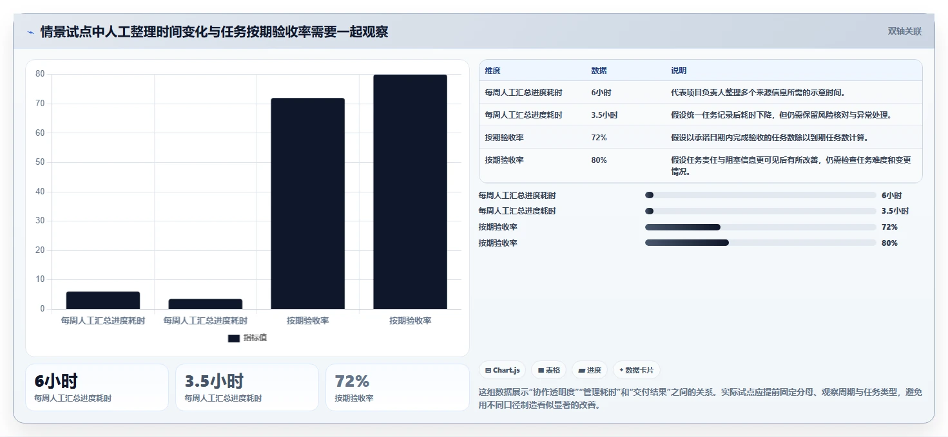Click the short chart bar with value 6
The width and height of the screenshot is (948, 437).
point(103,301)
